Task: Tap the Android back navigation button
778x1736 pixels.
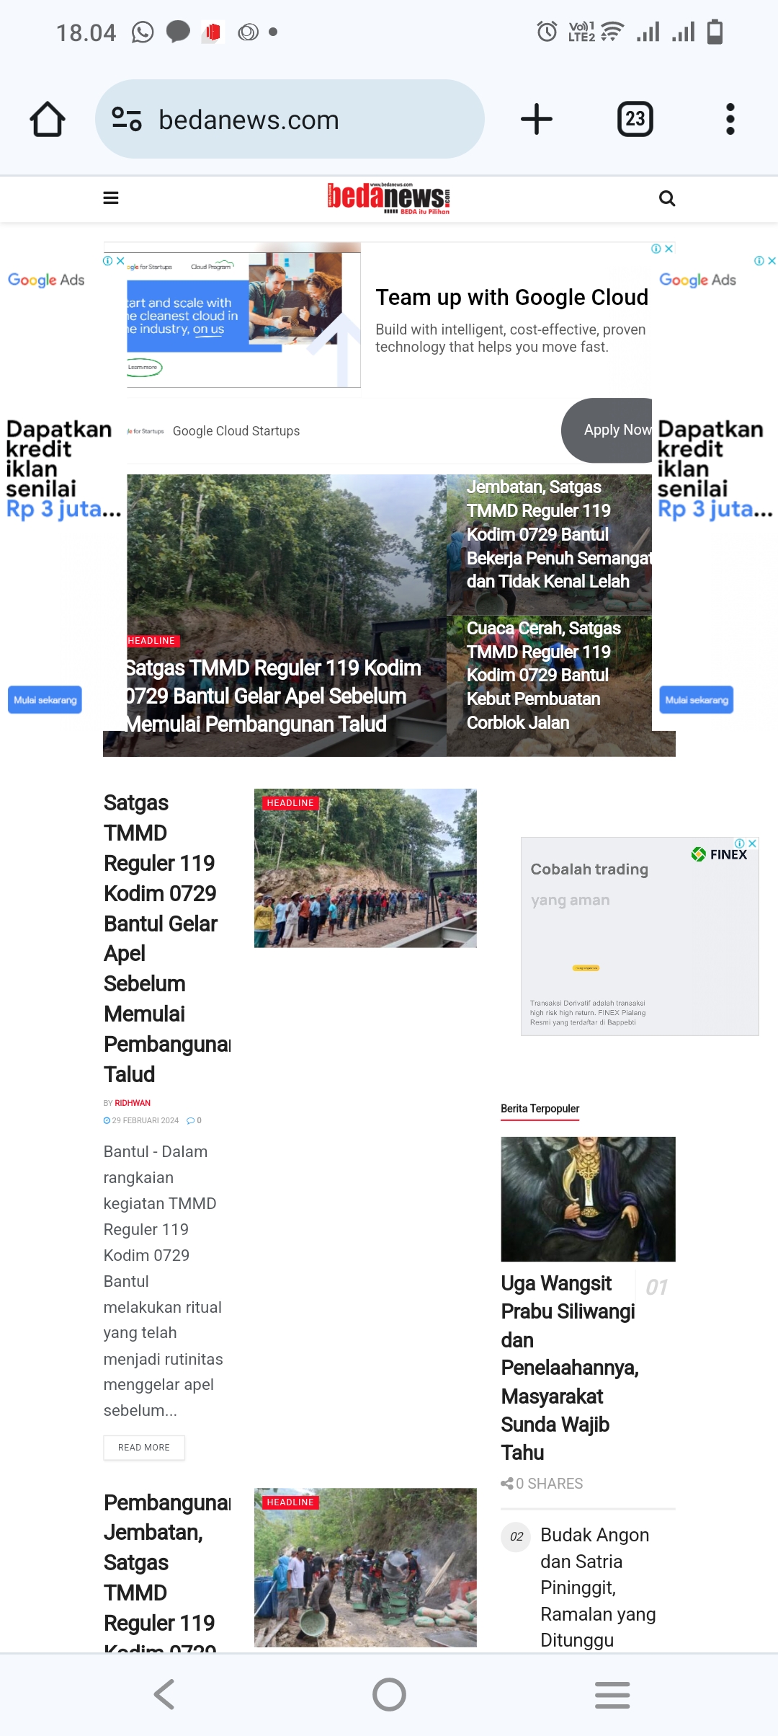Action: pyautogui.click(x=164, y=1694)
